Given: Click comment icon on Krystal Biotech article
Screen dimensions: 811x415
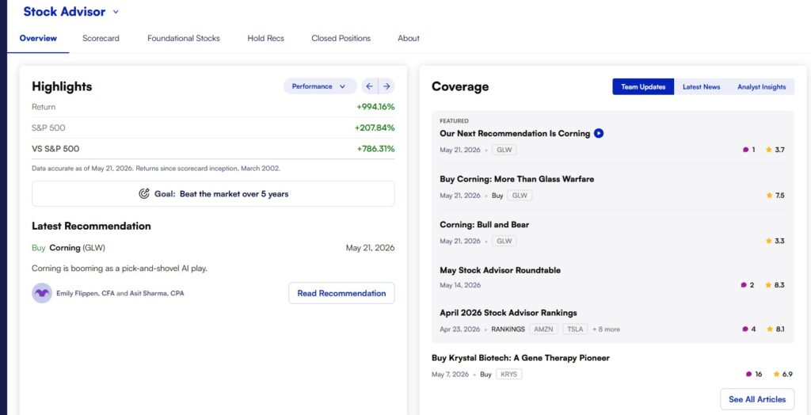Looking at the screenshot, I should (x=749, y=374).
